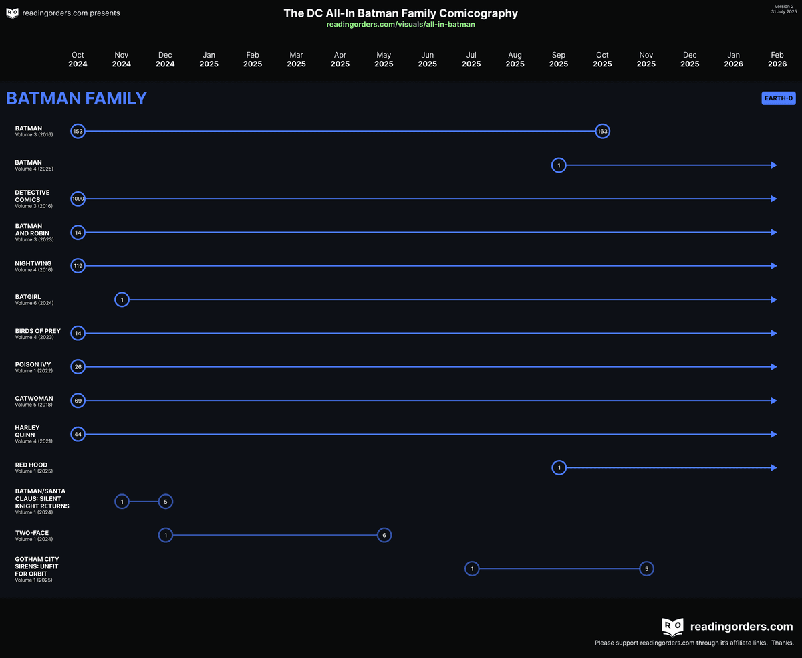
Task: Select the Harley Quinn issue 44 marker
Action: tap(78, 434)
